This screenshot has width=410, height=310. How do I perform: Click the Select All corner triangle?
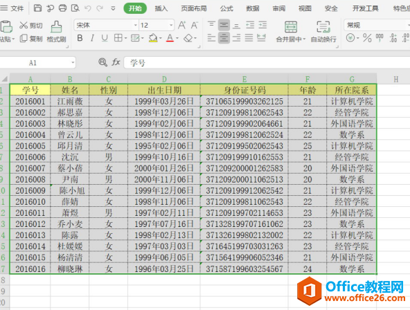4,79
